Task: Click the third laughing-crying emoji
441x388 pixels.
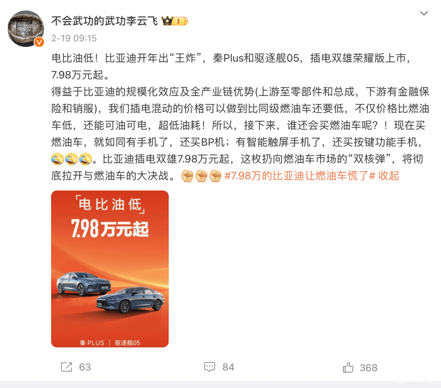Action: point(85,159)
